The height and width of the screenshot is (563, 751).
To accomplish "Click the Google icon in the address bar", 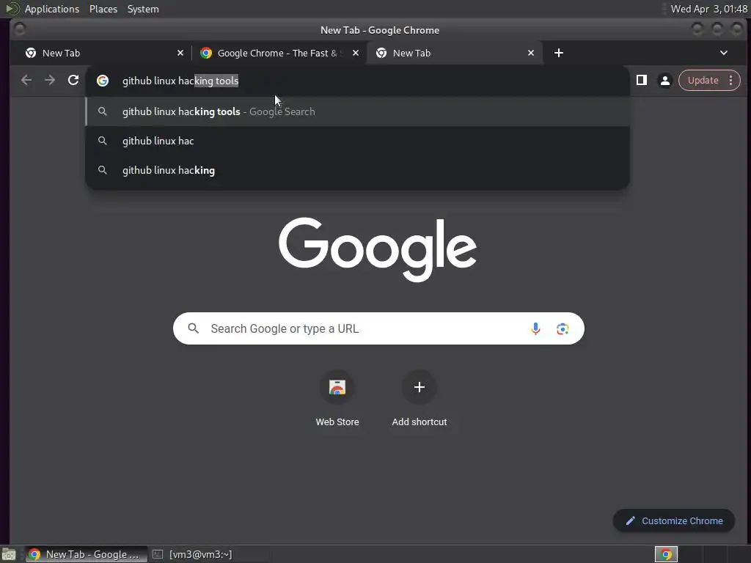I will 103,81.
